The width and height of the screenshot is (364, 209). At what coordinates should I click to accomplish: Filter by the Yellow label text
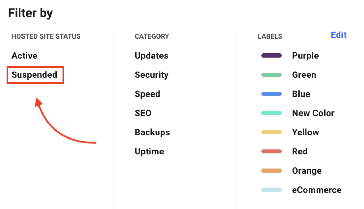[x=305, y=132]
